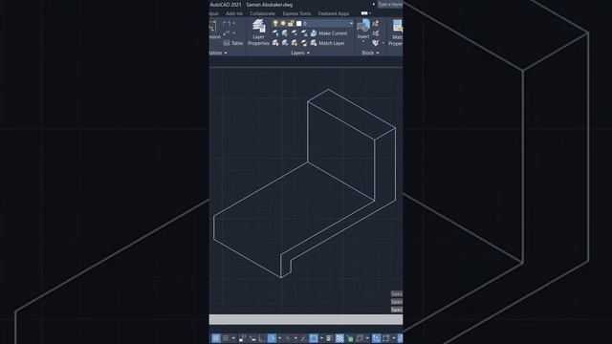Open Layer Properties manager

[258, 32]
